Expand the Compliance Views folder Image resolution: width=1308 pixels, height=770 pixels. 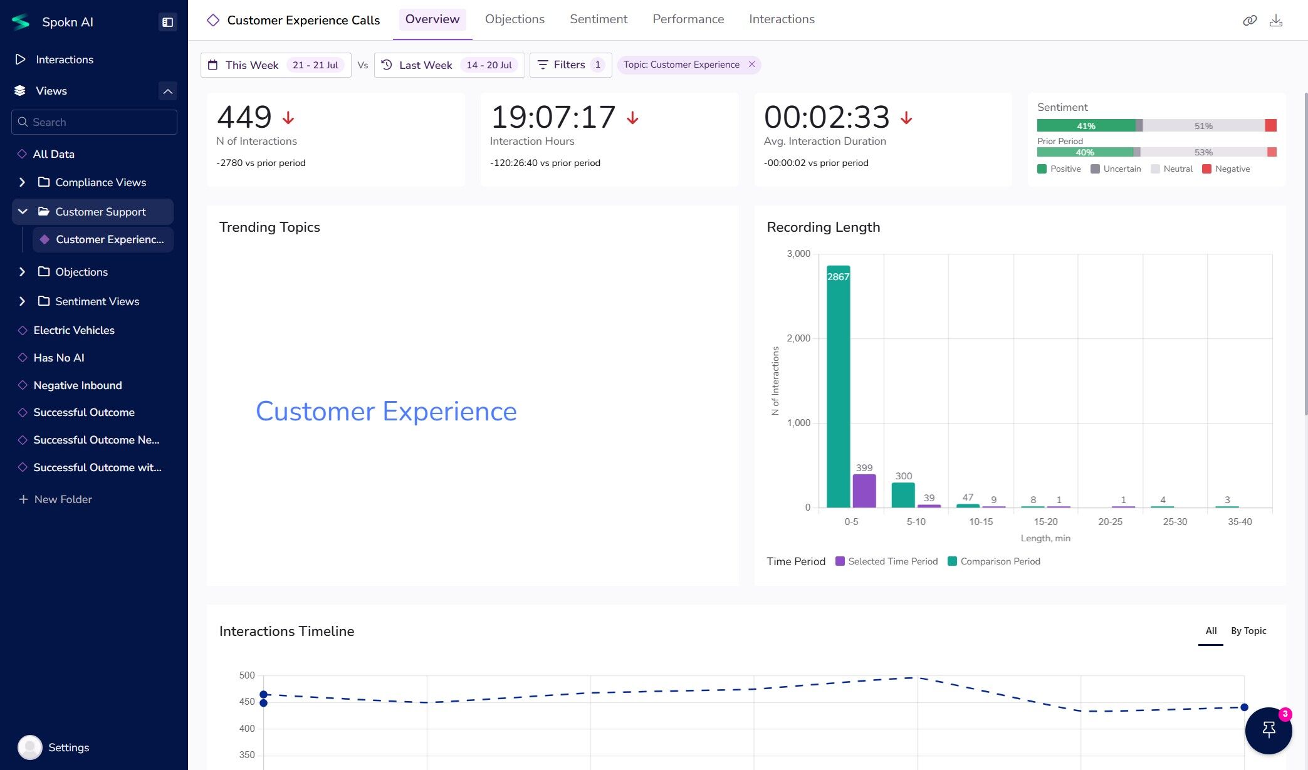23,182
